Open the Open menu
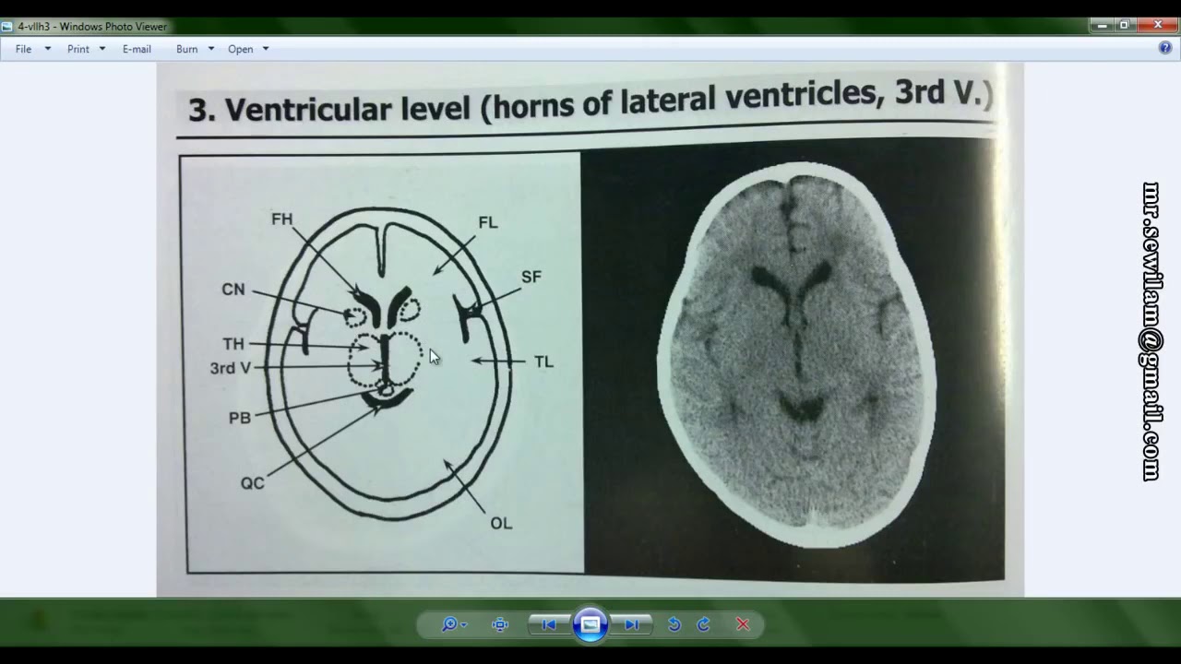This screenshot has width=1181, height=664. click(241, 49)
